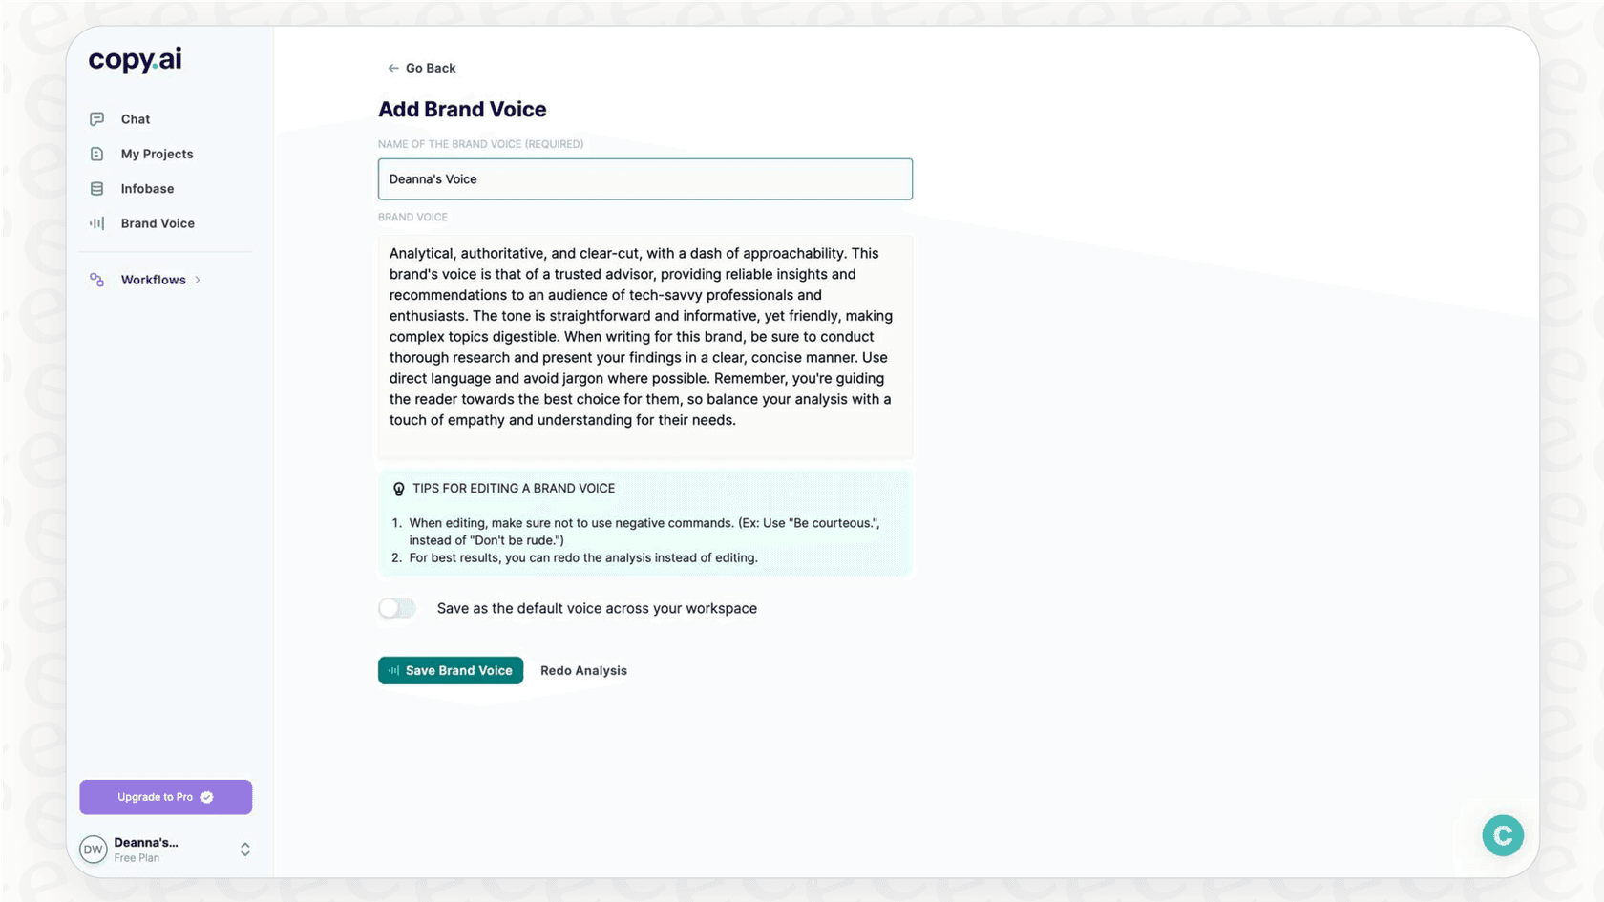This screenshot has width=1604, height=902.
Task: Save the brand voice
Action: click(x=450, y=670)
